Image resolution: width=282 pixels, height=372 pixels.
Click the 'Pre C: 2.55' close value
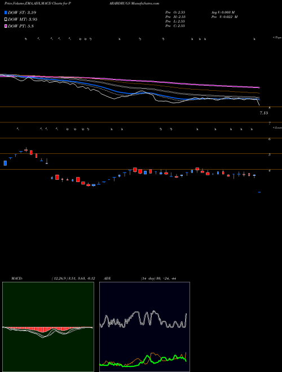coord(175,26)
